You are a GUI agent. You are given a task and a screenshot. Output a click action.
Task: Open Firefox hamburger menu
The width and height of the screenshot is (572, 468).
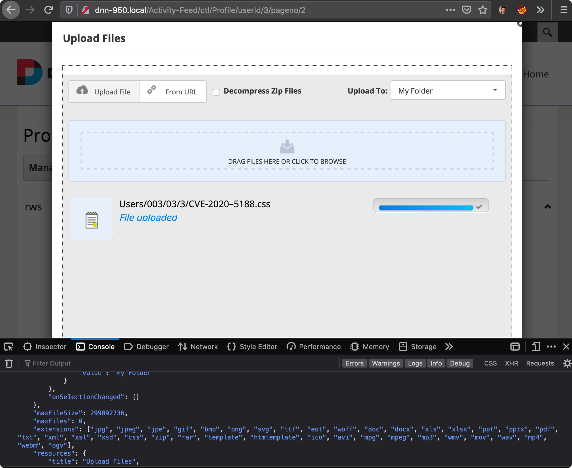(564, 10)
